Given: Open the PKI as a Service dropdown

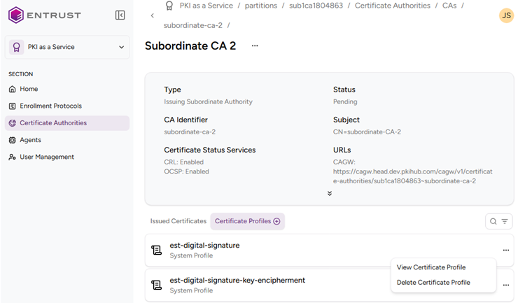Looking at the screenshot, I should (x=67, y=48).
